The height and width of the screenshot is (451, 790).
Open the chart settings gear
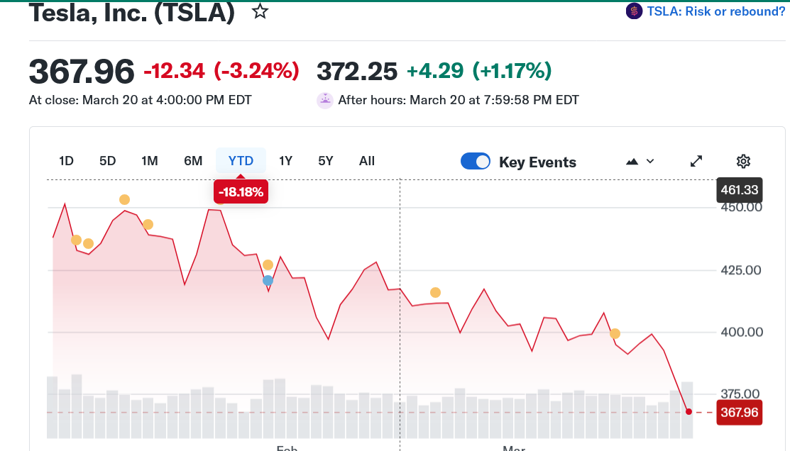[x=743, y=161]
